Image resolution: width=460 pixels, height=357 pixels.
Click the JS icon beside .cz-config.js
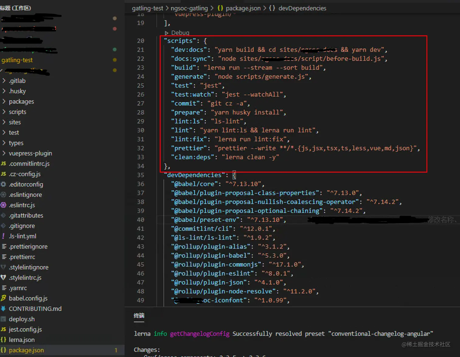click(3, 174)
